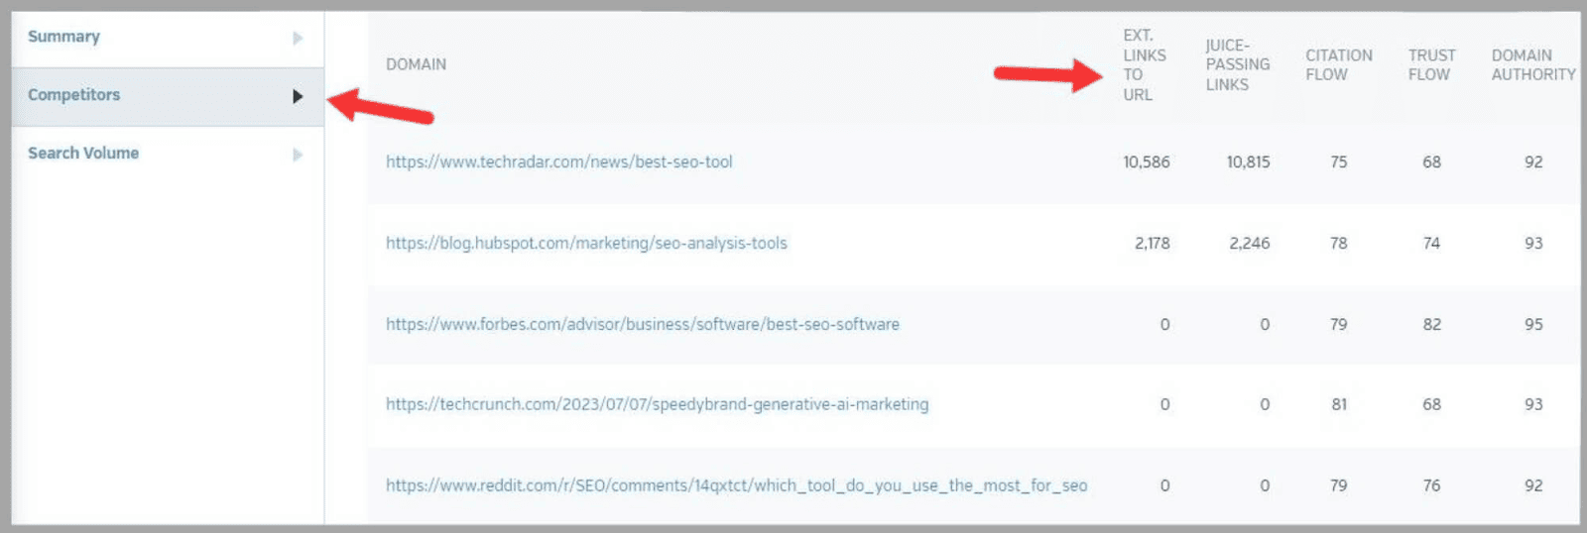This screenshot has height=533, width=1587.
Task: Expand the Search Volume arrow
Action: (x=298, y=155)
